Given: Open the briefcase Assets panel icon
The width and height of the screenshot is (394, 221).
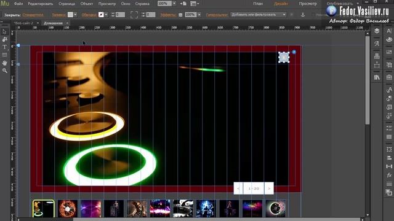Looking at the screenshot, I should 389,77.
